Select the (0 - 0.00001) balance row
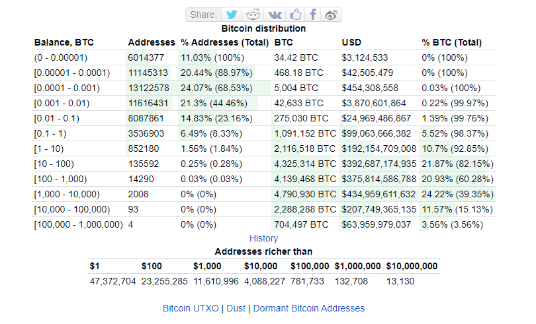 click(263, 57)
